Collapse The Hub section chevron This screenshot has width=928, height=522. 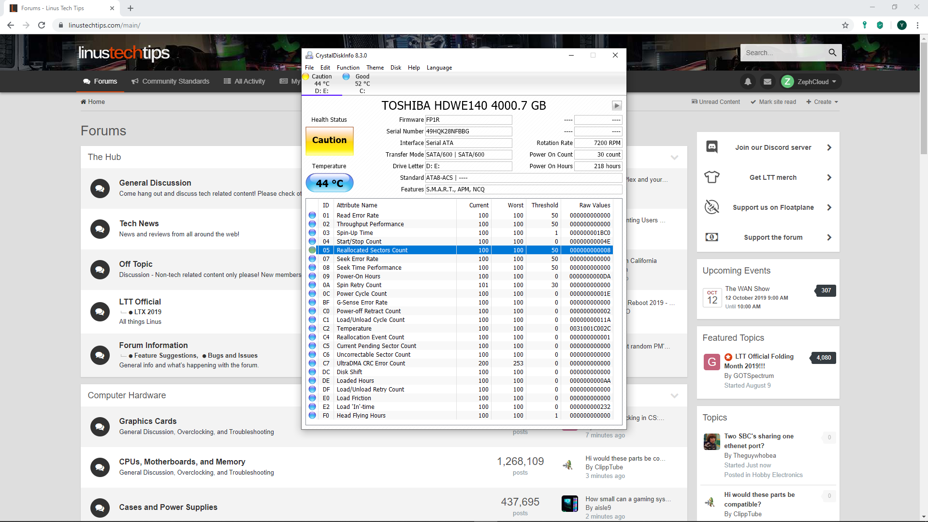pos(675,157)
